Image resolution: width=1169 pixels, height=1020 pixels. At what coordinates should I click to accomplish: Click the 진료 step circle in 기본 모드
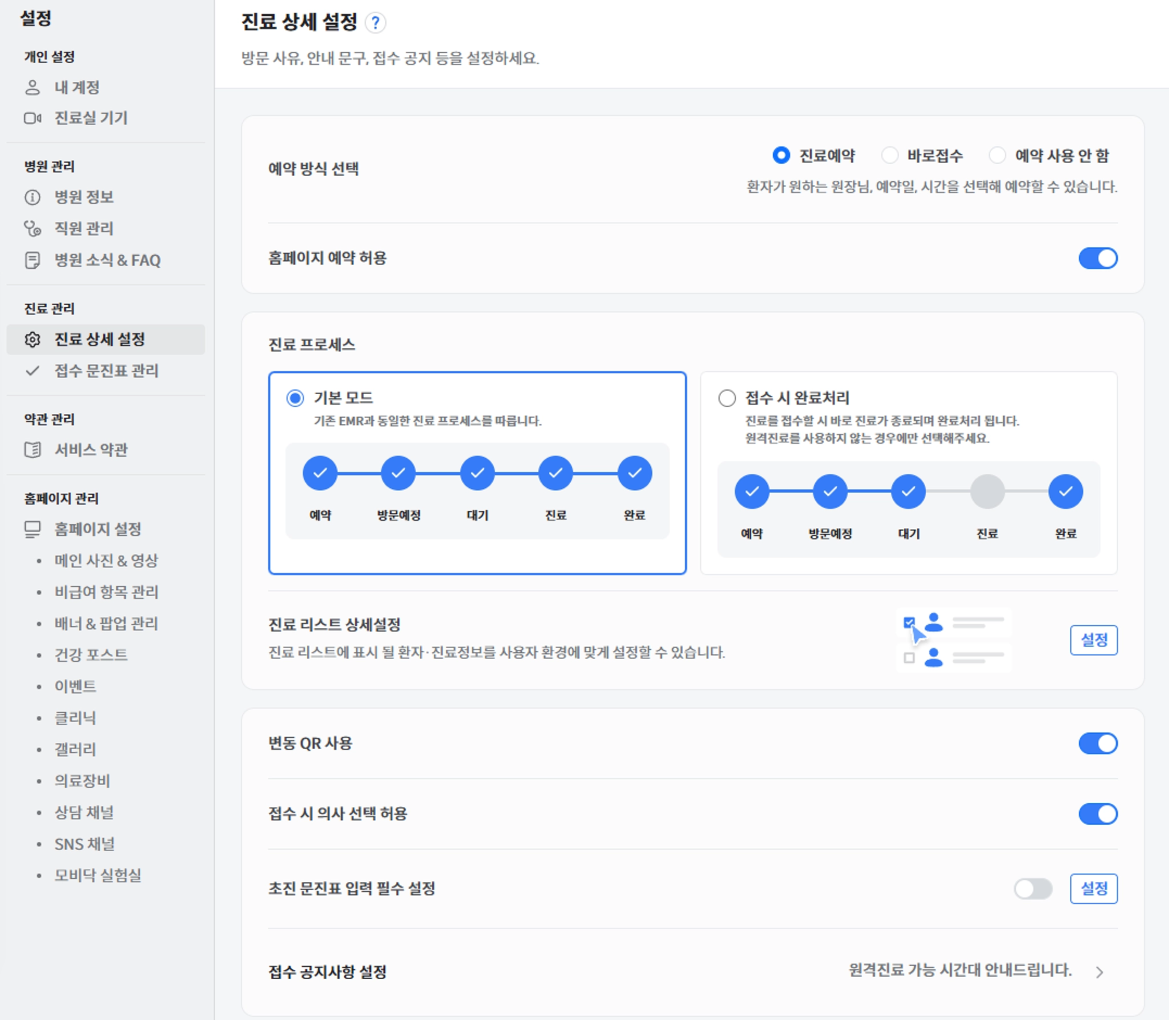coord(555,473)
